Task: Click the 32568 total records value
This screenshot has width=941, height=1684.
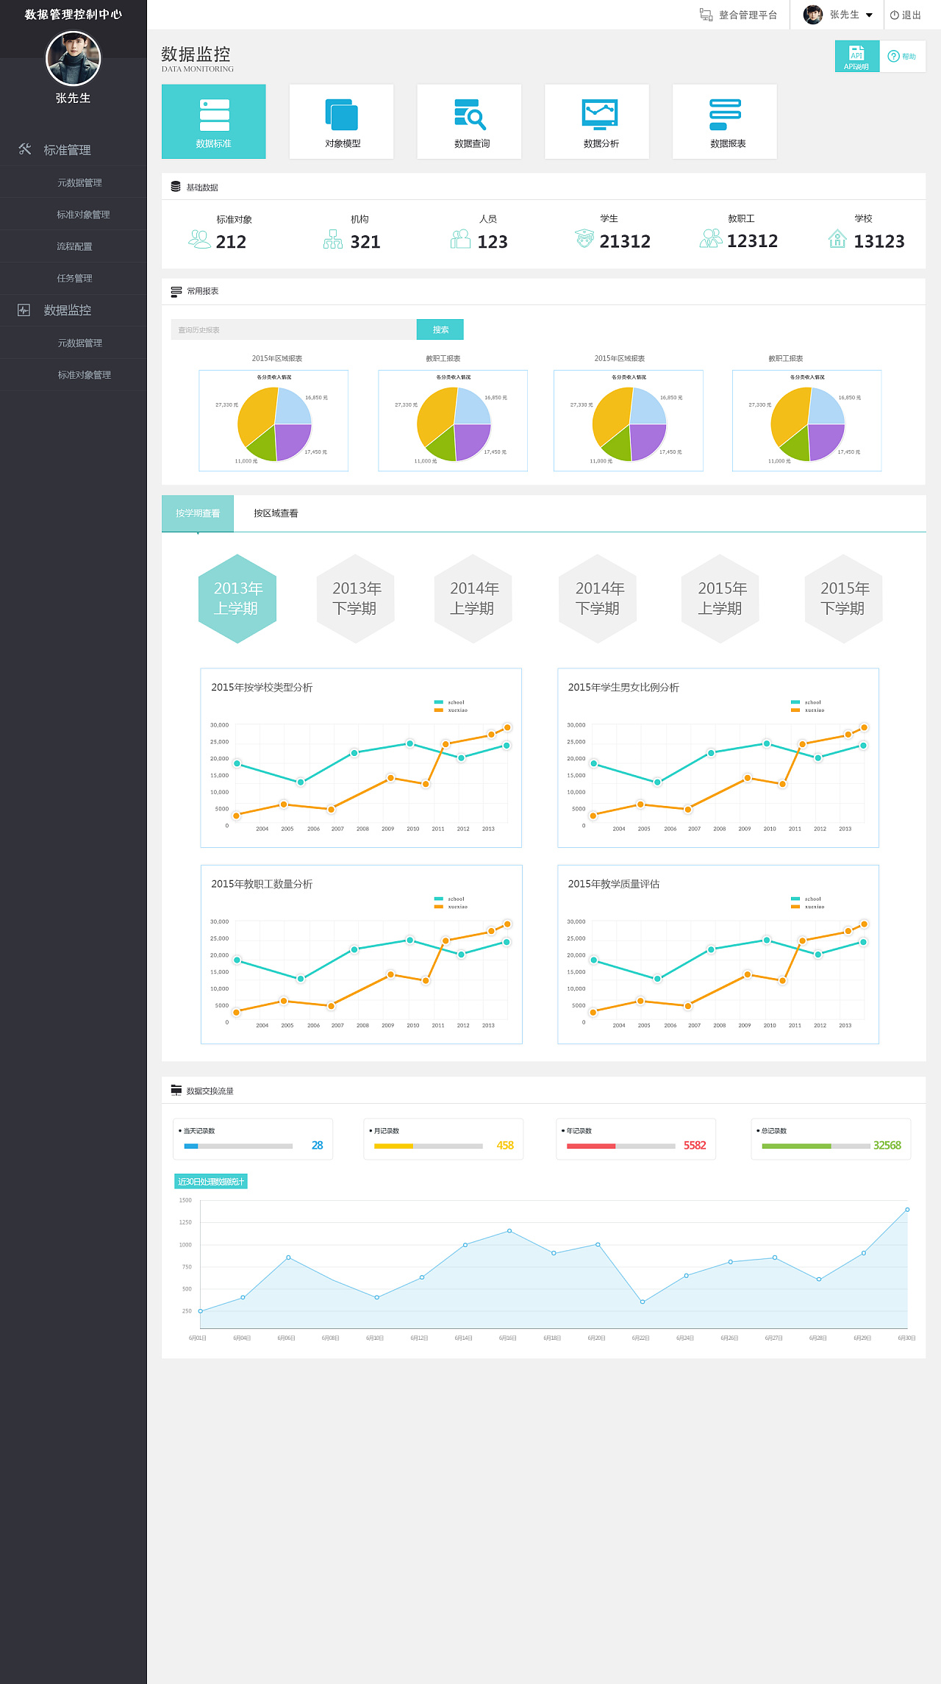Action: pyautogui.click(x=887, y=1145)
